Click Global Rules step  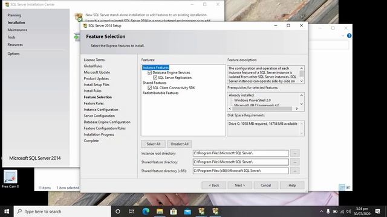tap(93, 66)
